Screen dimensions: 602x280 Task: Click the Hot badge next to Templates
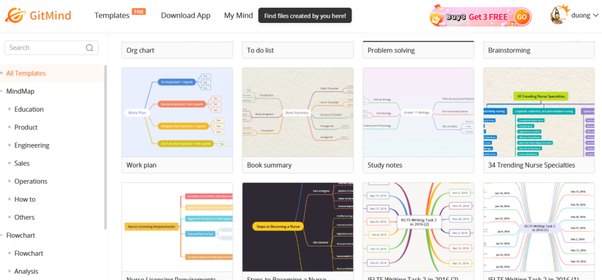tap(139, 12)
